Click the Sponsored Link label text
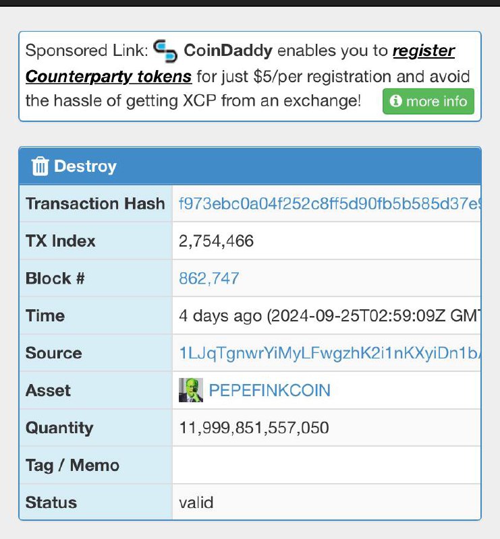This screenshot has height=539, width=500. click(87, 51)
